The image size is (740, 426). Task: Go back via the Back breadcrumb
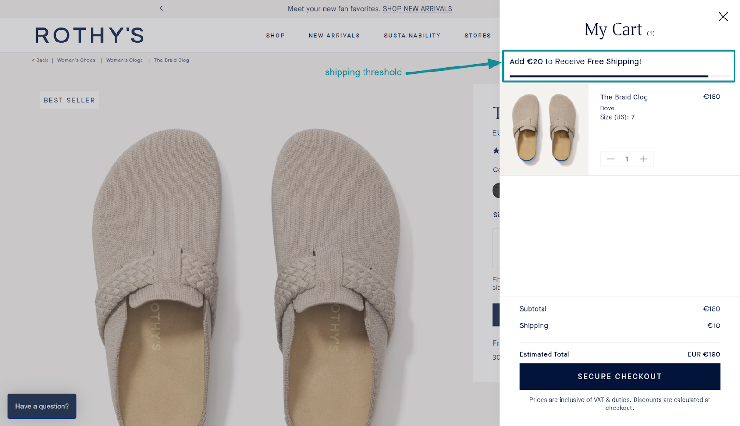coord(40,60)
